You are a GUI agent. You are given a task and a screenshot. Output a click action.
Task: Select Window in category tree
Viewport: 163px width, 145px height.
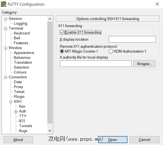pos(15,48)
